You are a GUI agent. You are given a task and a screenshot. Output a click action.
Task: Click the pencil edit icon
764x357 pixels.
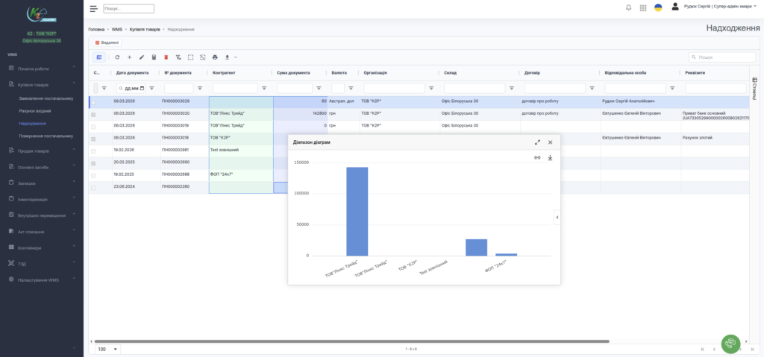pos(142,57)
